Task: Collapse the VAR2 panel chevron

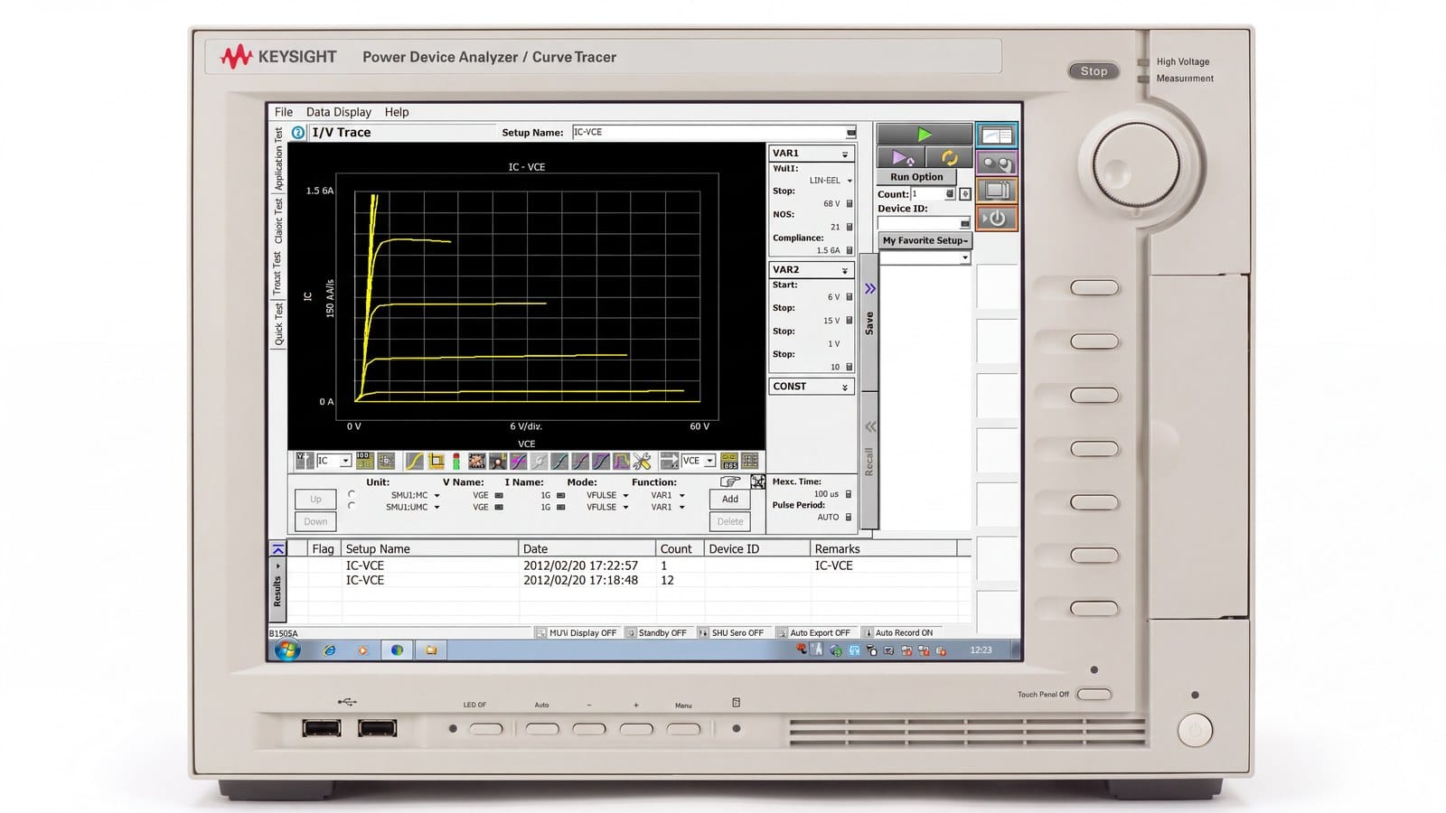Action: point(845,271)
